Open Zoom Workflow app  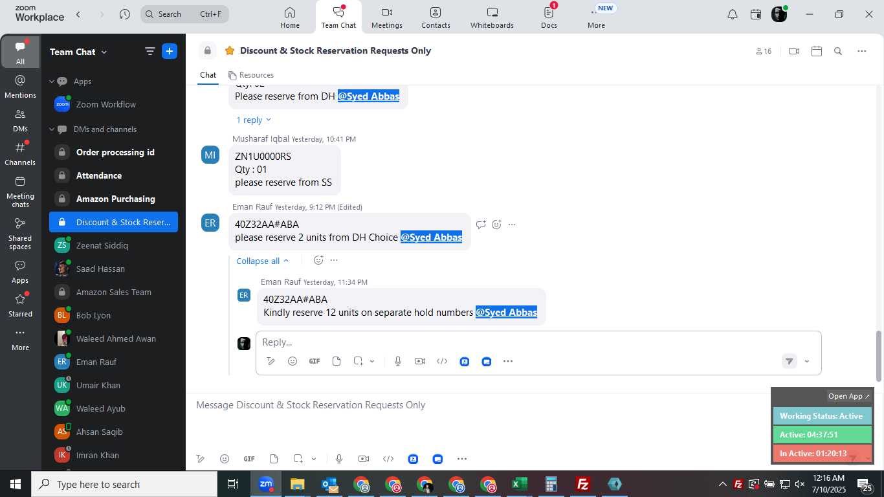tap(113, 104)
